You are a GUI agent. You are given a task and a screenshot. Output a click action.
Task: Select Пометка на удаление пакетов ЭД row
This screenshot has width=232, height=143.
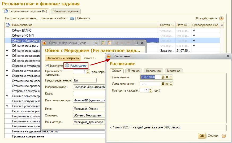click(55, 131)
